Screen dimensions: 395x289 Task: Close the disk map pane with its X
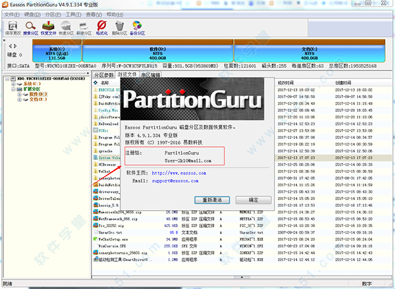pyautogui.click(x=4, y=40)
